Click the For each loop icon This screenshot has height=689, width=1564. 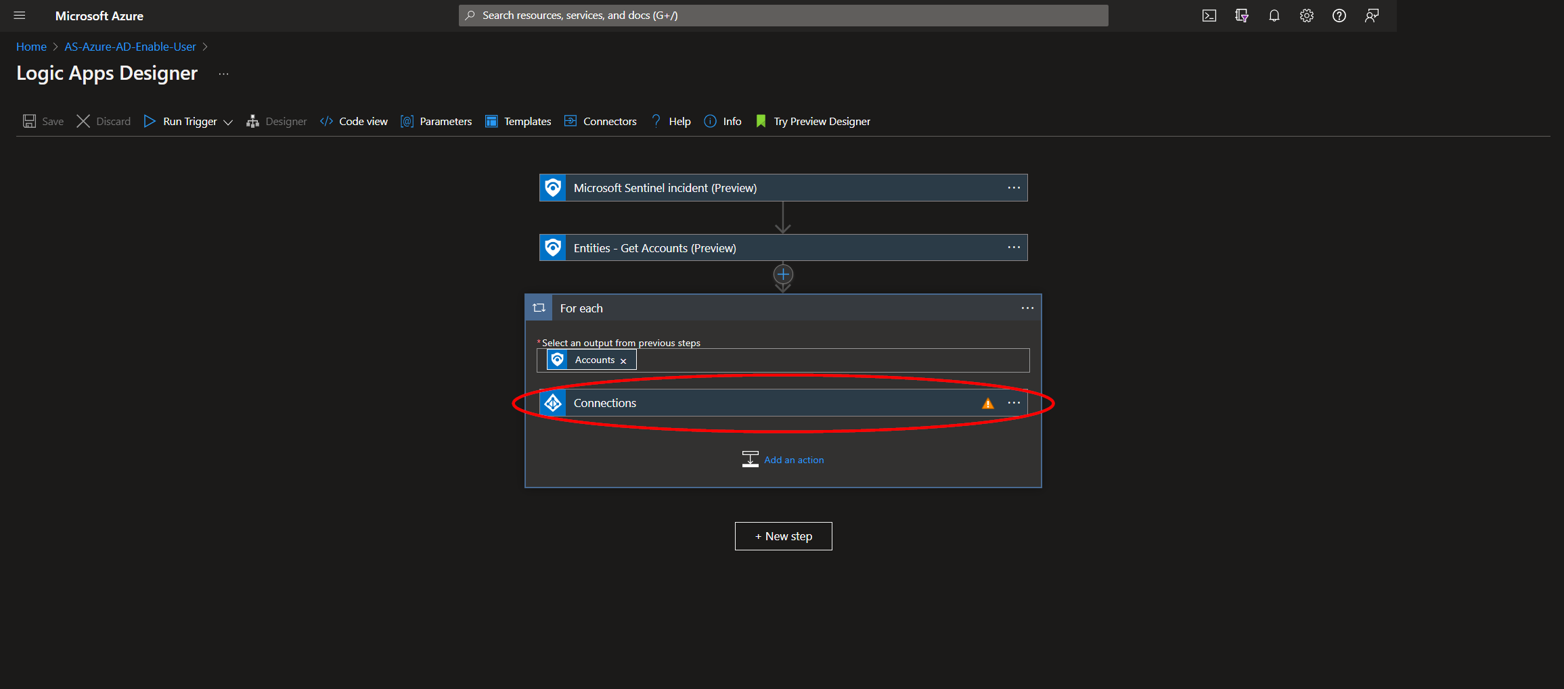pyautogui.click(x=539, y=308)
